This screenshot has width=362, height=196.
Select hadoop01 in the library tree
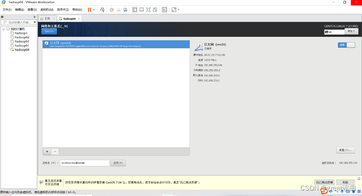pos(22,46)
